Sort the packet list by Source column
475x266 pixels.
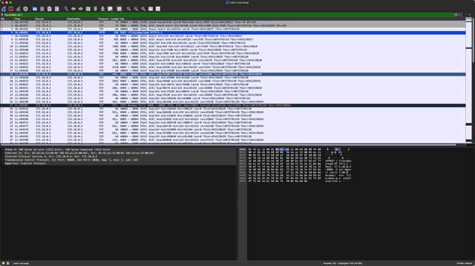[41, 19]
